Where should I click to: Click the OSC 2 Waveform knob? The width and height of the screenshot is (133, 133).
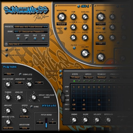(101, 17)
